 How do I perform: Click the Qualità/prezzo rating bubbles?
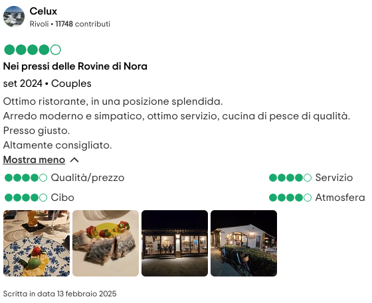pos(26,178)
